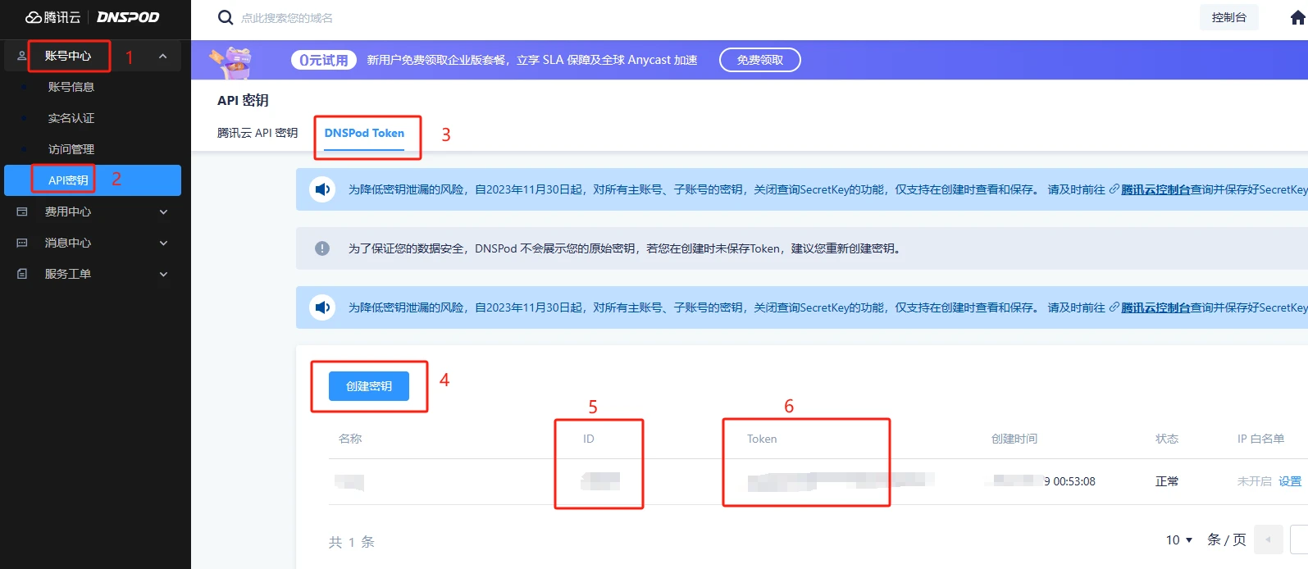Expand the 消息中心 menu section
1308x569 pixels.
(163, 243)
